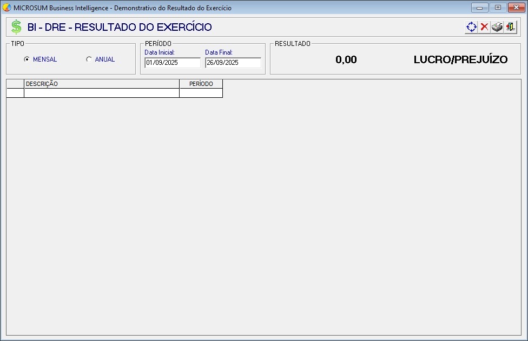Select the MENSAL radio option
This screenshot has height=341, width=528.
(x=27, y=59)
